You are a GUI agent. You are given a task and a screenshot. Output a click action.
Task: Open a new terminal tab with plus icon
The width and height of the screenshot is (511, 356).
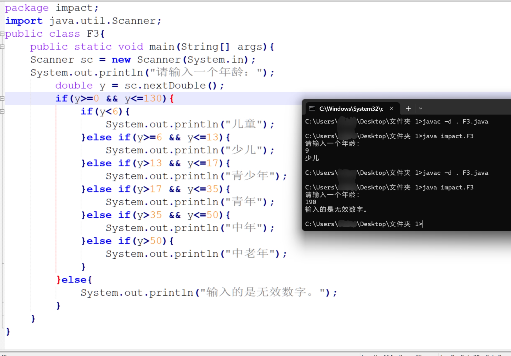click(408, 109)
